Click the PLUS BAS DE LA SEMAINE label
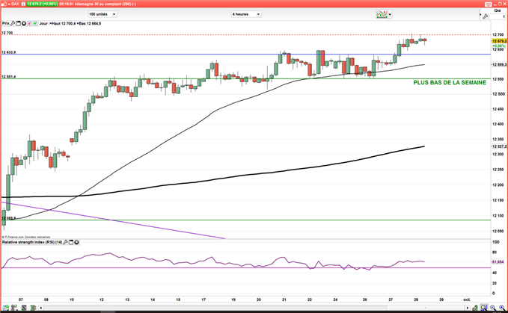This screenshot has width=508, height=313. click(450, 83)
